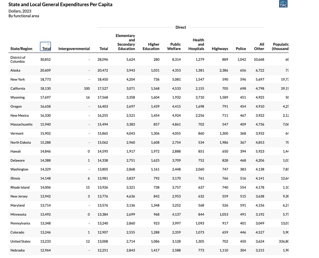This screenshot has width=319, height=258.
Task: Sort by Public Welfare column header
Action: (174, 47)
